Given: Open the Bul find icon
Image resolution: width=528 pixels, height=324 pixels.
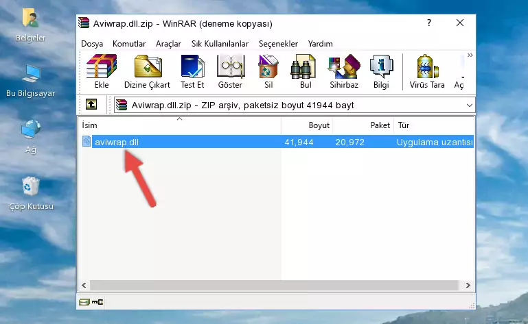Looking at the screenshot, I should [x=306, y=71].
